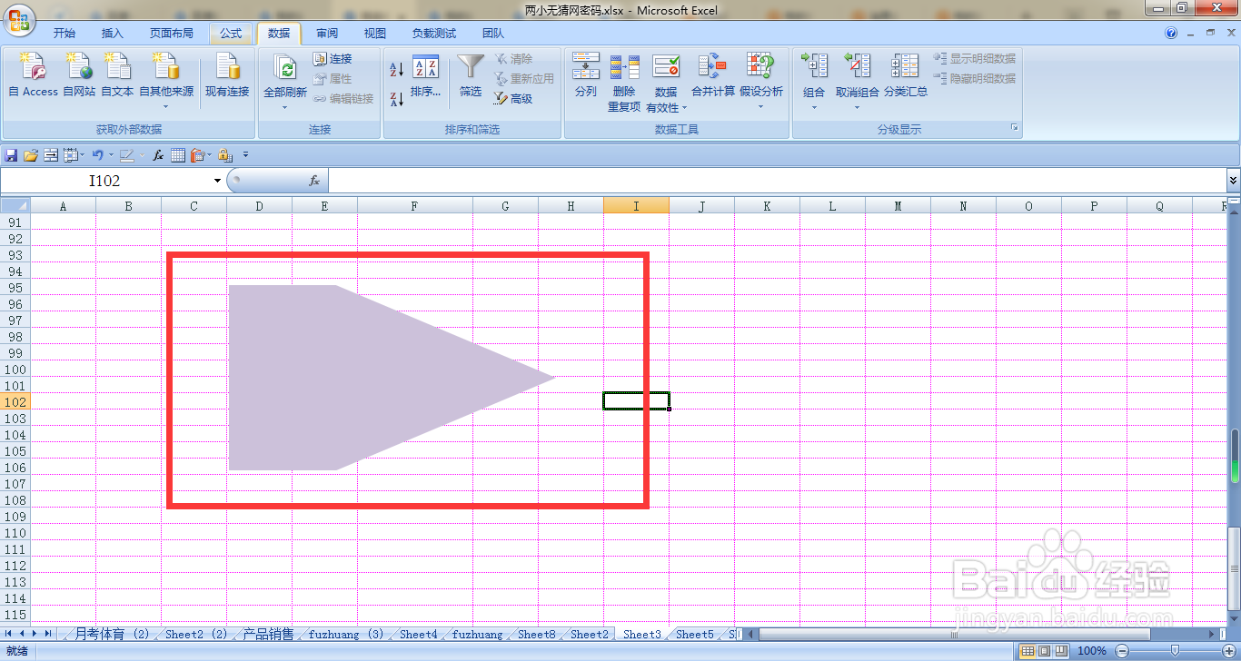Viewport: 1241px width, 661px height.
Task: Click Group (组合) icon
Action: click(814, 66)
